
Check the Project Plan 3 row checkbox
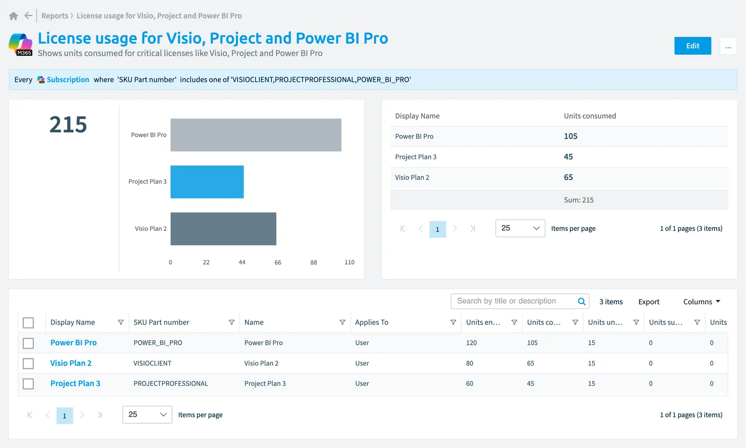[x=28, y=384]
